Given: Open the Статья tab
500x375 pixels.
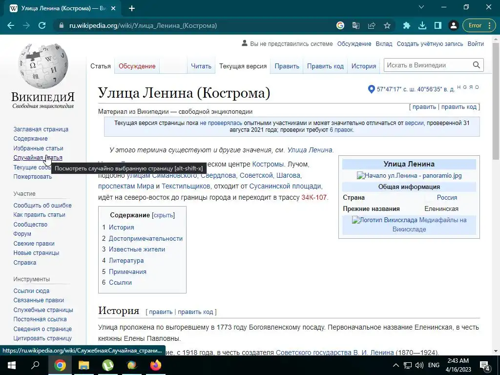Looking at the screenshot, I should click(101, 66).
